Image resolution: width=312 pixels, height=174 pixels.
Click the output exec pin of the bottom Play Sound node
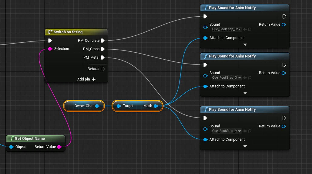pos(284,118)
